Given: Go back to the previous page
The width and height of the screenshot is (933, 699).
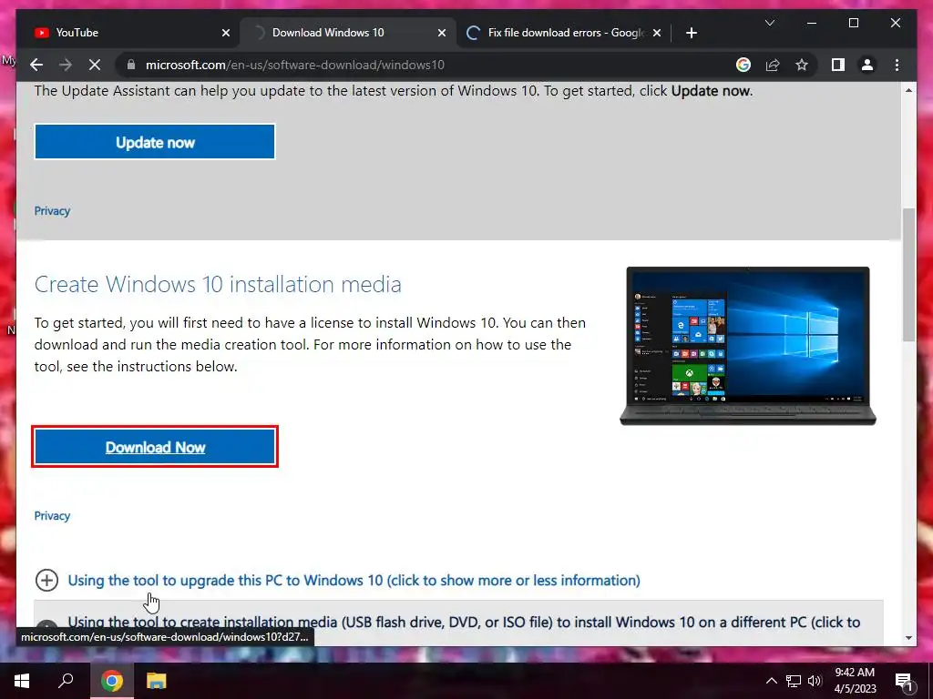Looking at the screenshot, I should 36,65.
